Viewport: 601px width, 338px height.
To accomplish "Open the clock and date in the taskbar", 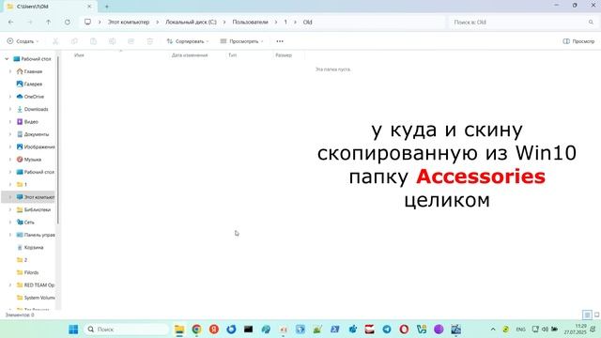I will [x=575, y=330].
